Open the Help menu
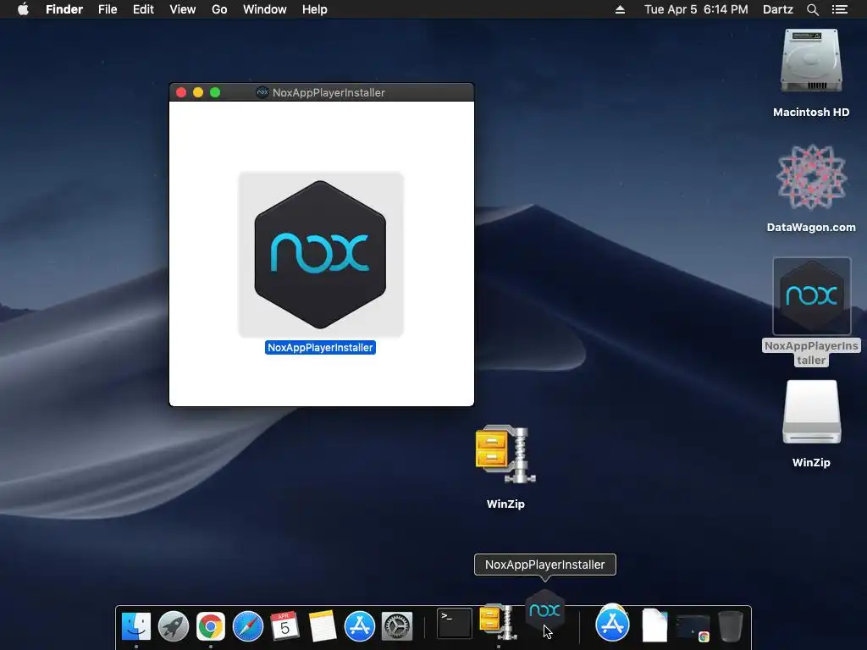The height and width of the screenshot is (650, 867). click(315, 9)
